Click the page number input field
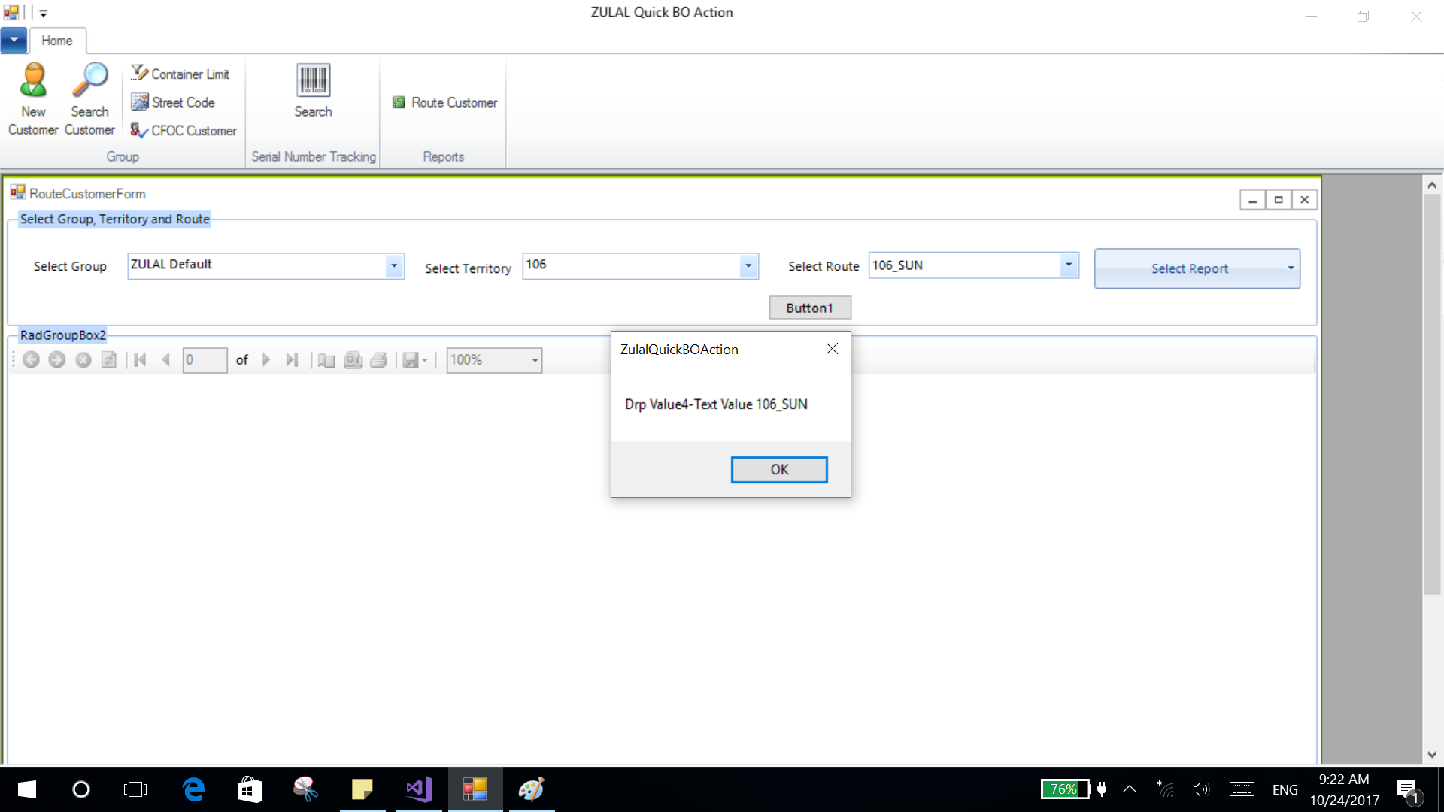1444x812 pixels. click(x=205, y=360)
